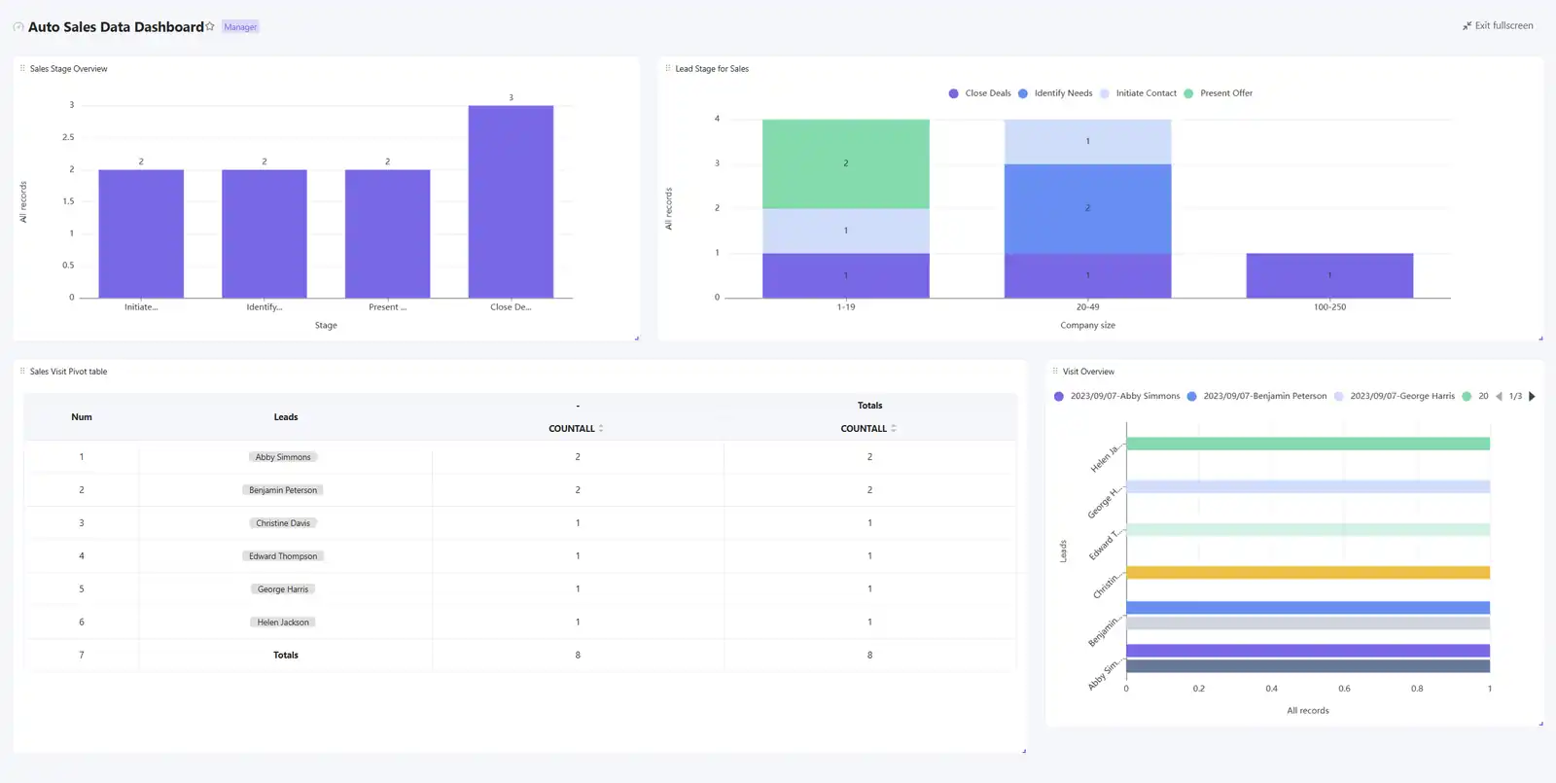The height and width of the screenshot is (783, 1556).
Task: Grab the Visit Overview drag handle
Action: click(1055, 371)
